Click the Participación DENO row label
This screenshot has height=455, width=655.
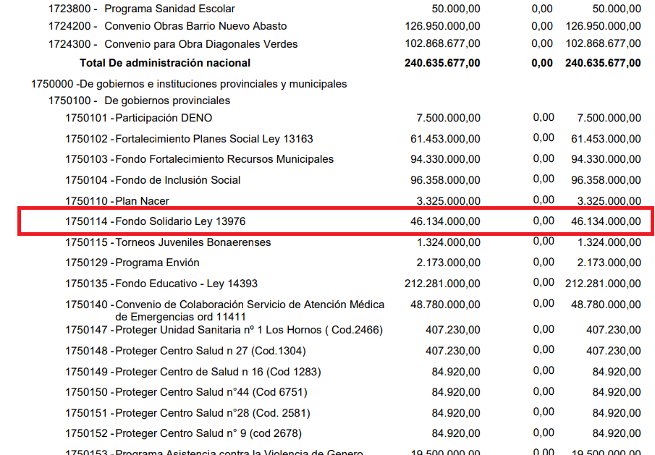164,118
